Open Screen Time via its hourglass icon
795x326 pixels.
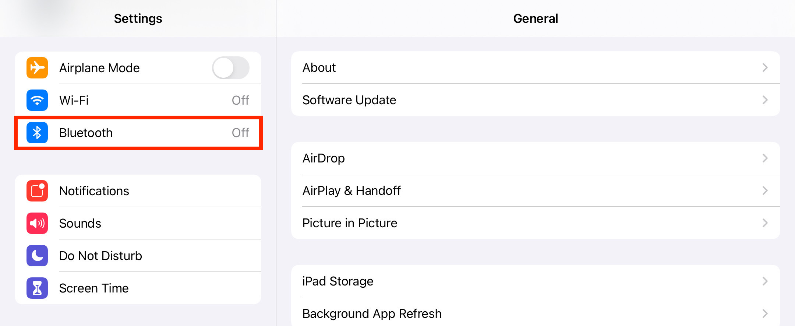pyautogui.click(x=36, y=288)
